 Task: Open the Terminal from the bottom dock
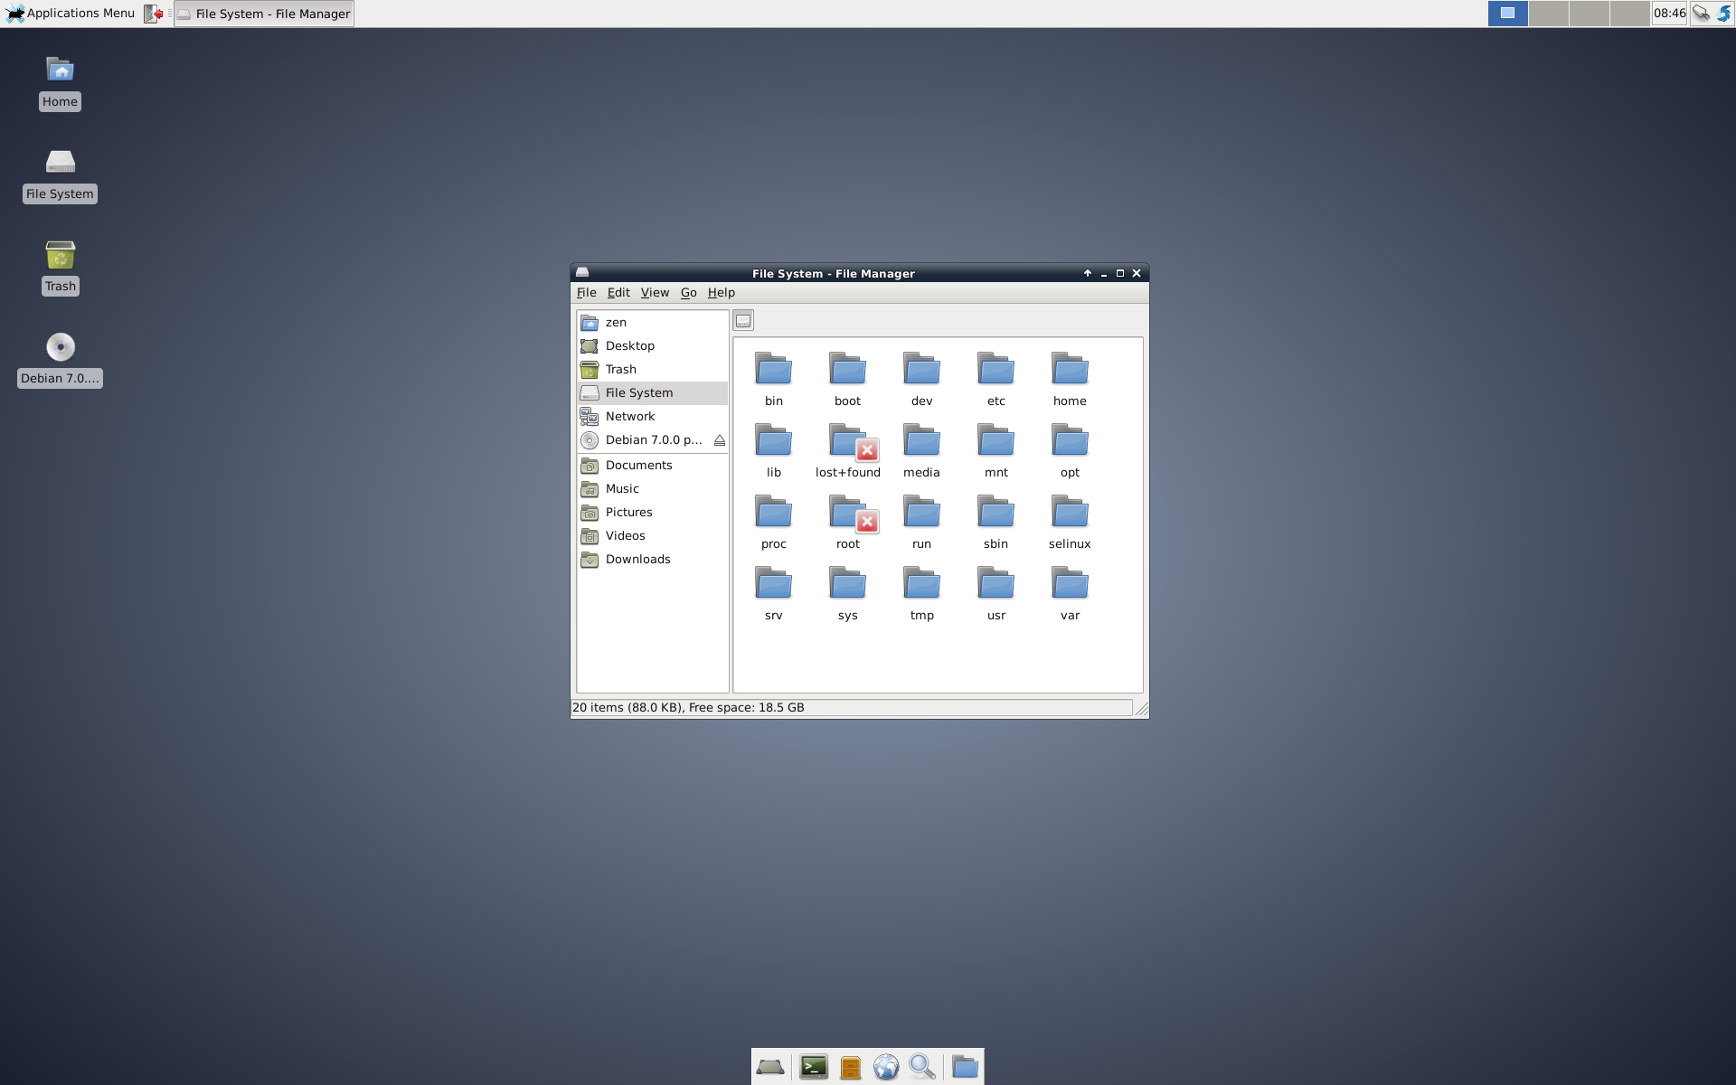point(813,1067)
